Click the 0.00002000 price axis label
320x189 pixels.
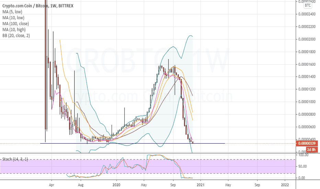307,39
